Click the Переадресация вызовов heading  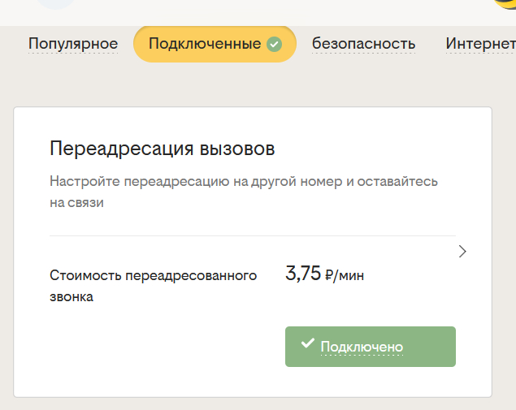point(163,149)
